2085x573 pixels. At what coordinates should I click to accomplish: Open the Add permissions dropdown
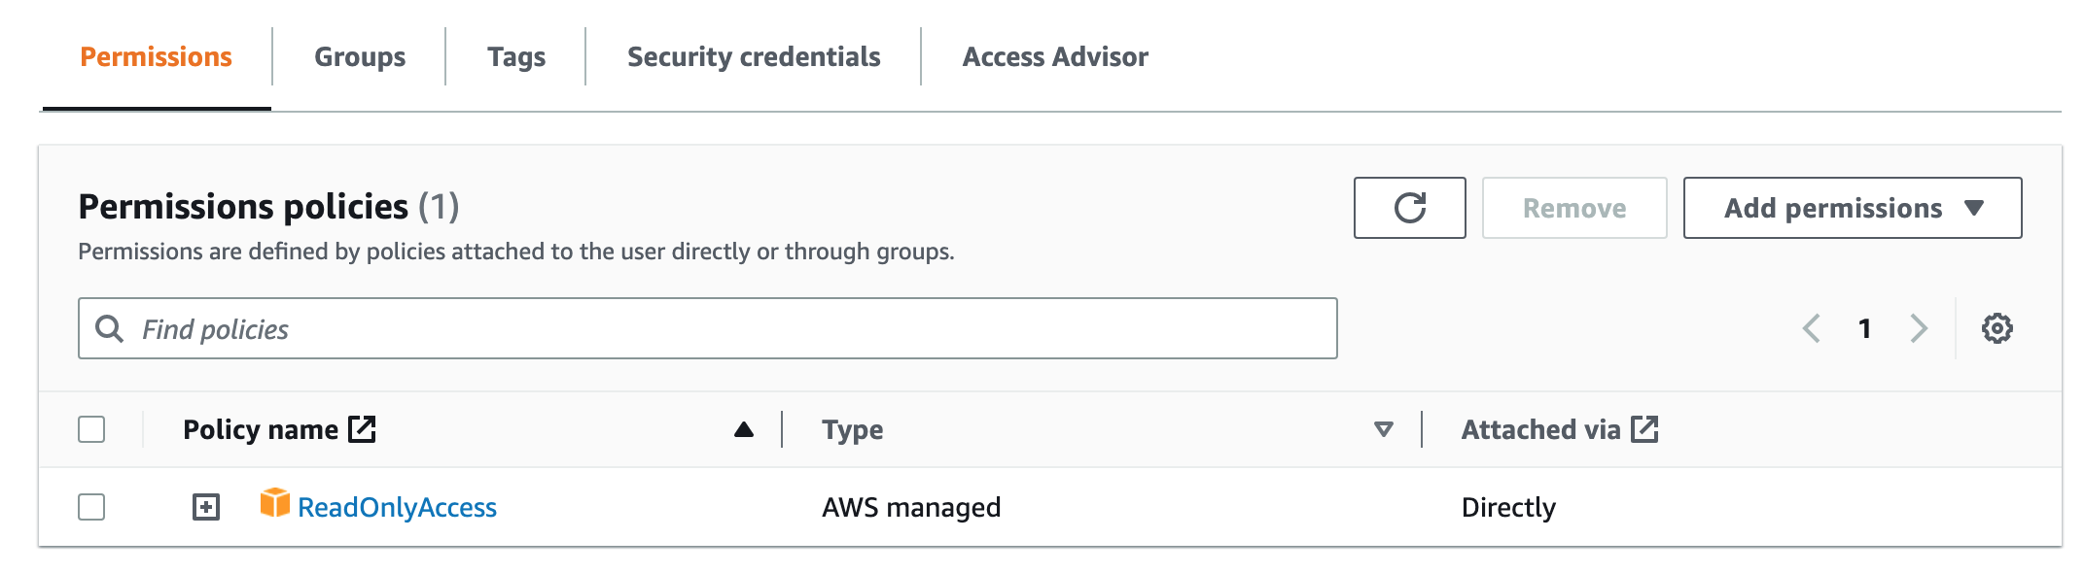click(x=1853, y=208)
